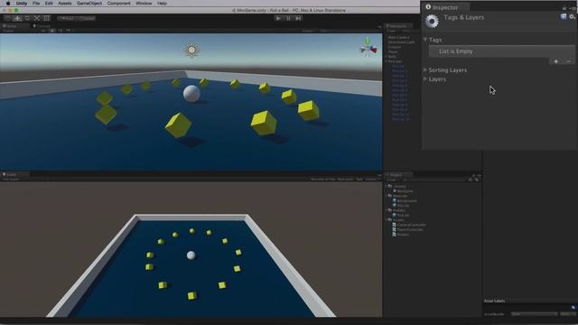Screen dimensions: 578x325
Task: Select the Scale tool in toolbar
Action: 37,18
